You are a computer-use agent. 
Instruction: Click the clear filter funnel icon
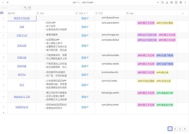coord(25,8)
